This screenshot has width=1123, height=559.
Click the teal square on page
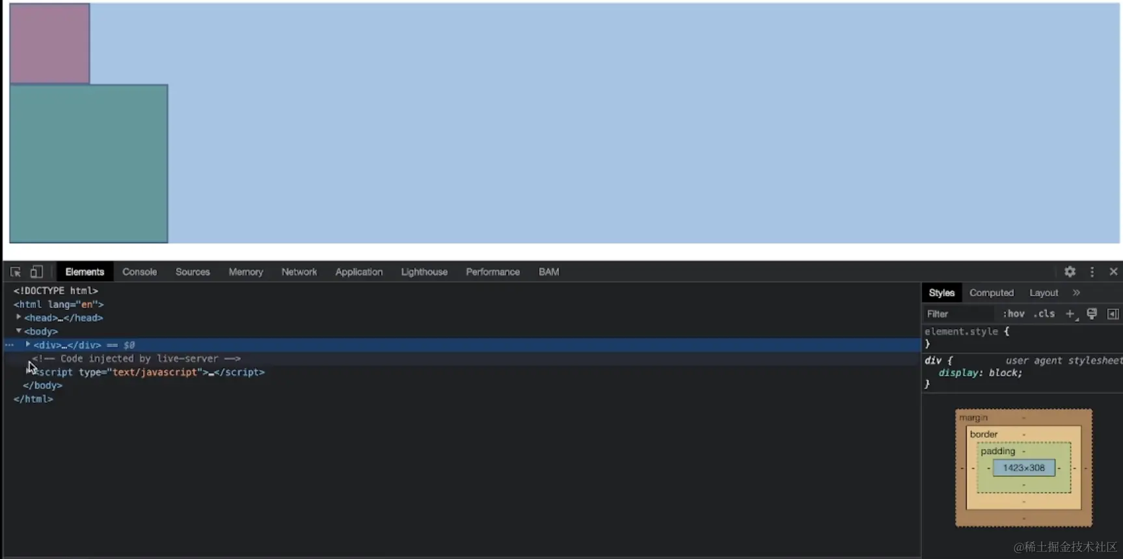point(88,163)
